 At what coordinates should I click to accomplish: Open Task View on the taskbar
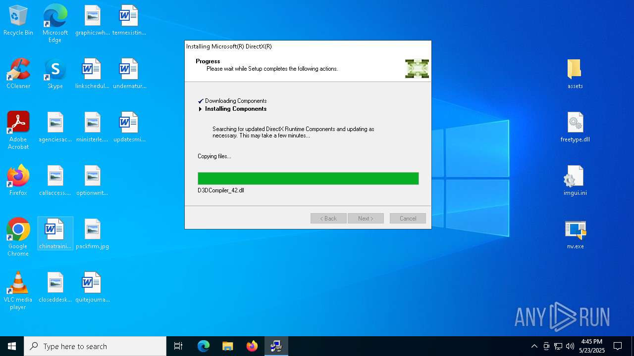pos(178,346)
